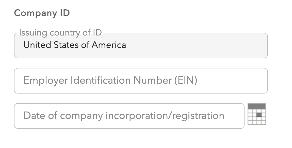Click the grid cells of the calendar icon
Screen dimensions: 292x148
257,117
